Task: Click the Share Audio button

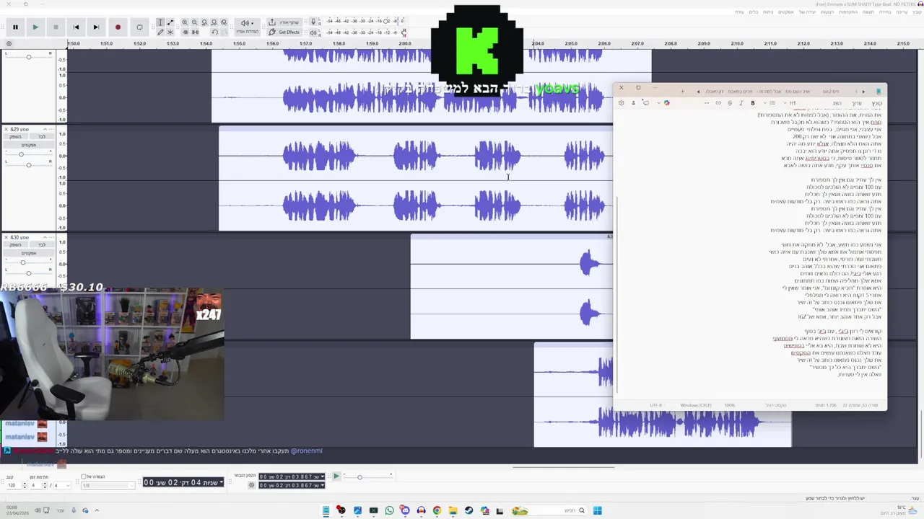Action: pos(284,22)
